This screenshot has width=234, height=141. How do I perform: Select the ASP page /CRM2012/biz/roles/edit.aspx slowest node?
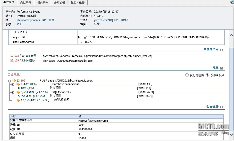tap(68, 61)
